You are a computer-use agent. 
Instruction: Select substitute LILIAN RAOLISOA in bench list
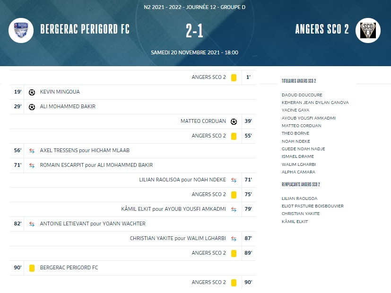point(299,198)
